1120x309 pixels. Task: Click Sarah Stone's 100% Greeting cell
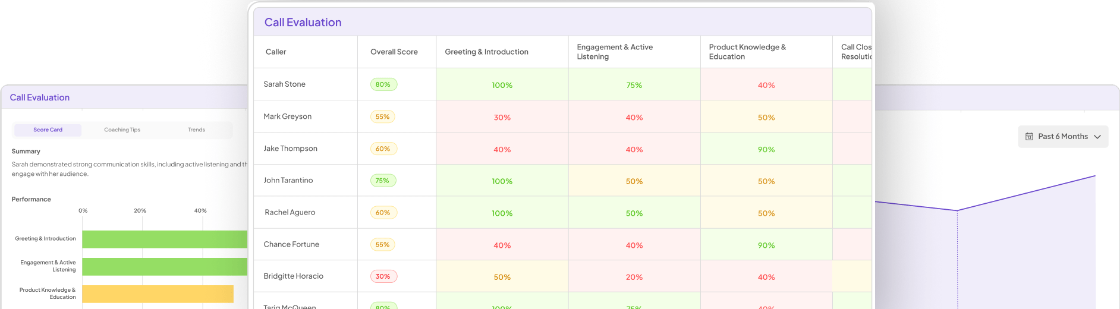click(502, 85)
